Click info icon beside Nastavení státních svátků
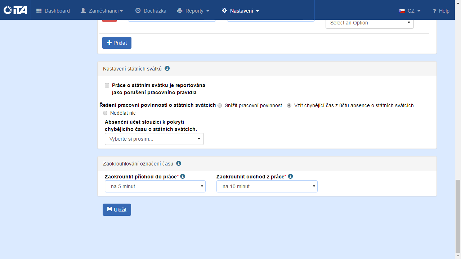This screenshot has width=461, height=259. click(167, 68)
